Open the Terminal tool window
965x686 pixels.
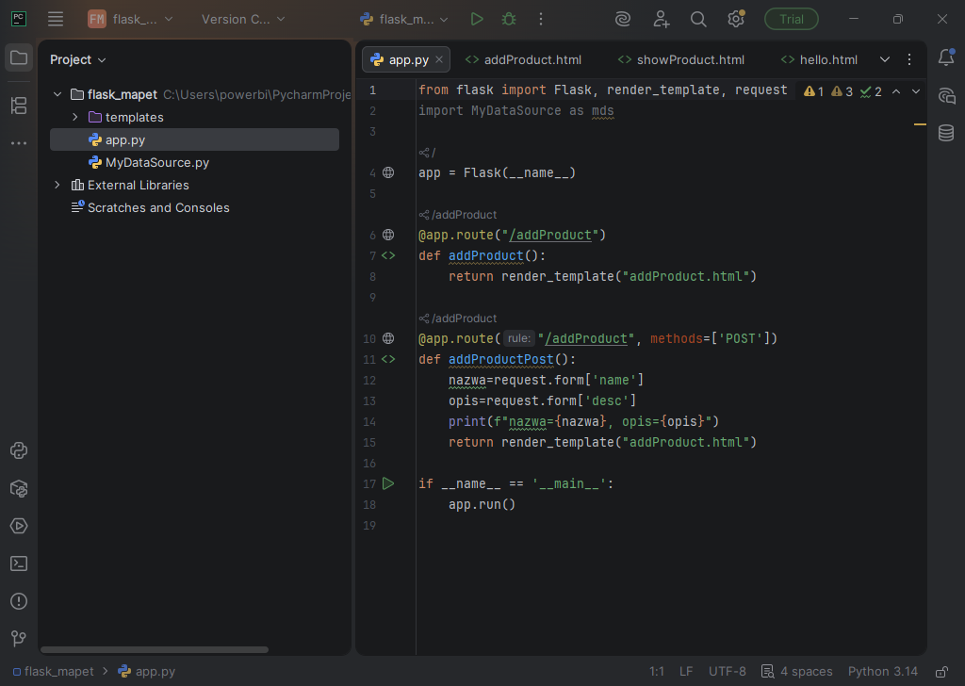(x=19, y=563)
